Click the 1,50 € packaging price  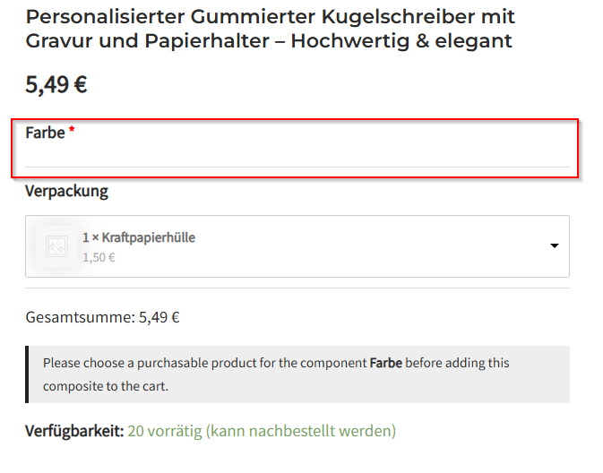tap(99, 257)
